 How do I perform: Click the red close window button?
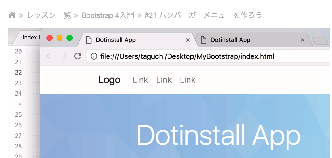pos(49,38)
